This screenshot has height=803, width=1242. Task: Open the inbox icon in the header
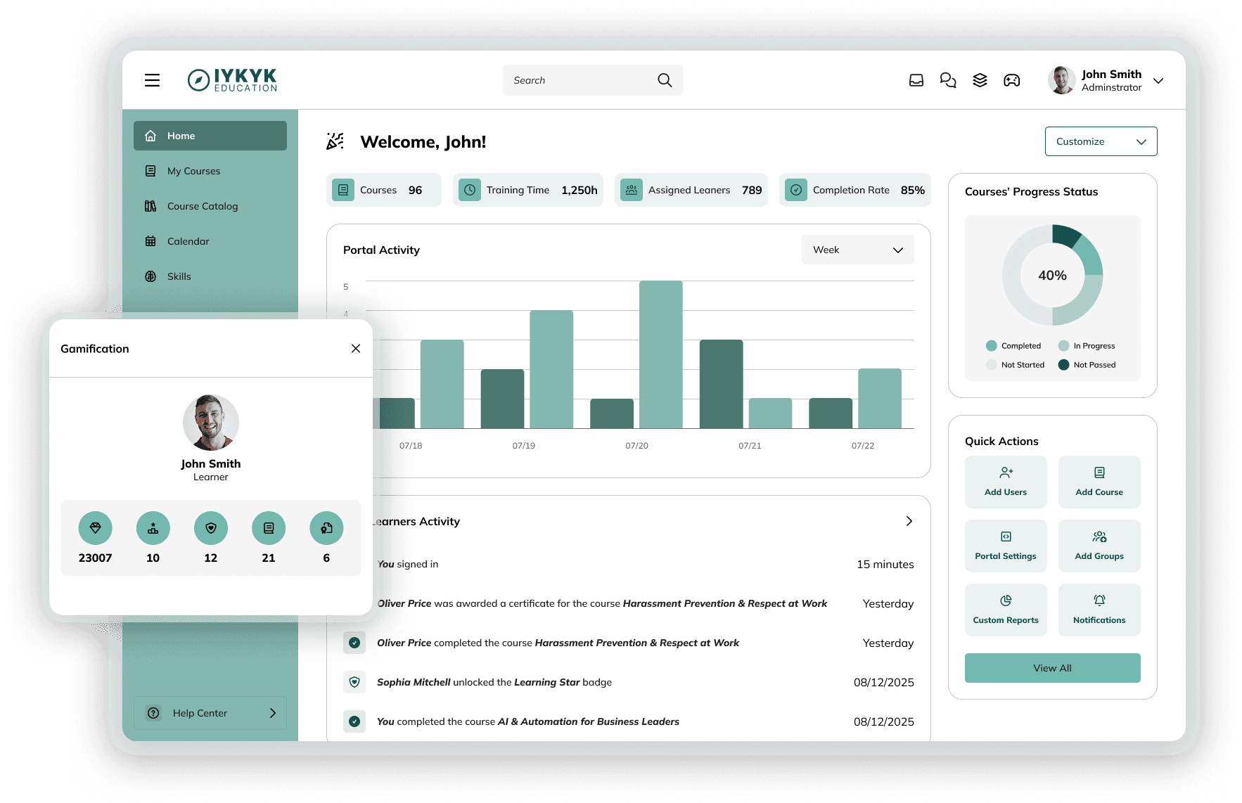pos(916,80)
